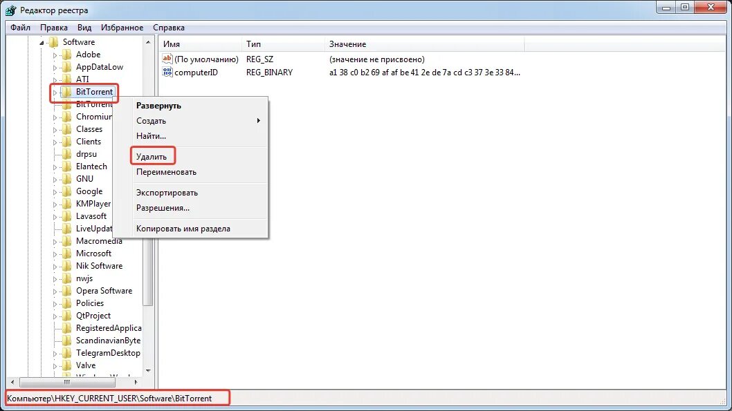Click the binary value icon of computerID
This screenshot has width=732, height=411.
pyautogui.click(x=167, y=72)
